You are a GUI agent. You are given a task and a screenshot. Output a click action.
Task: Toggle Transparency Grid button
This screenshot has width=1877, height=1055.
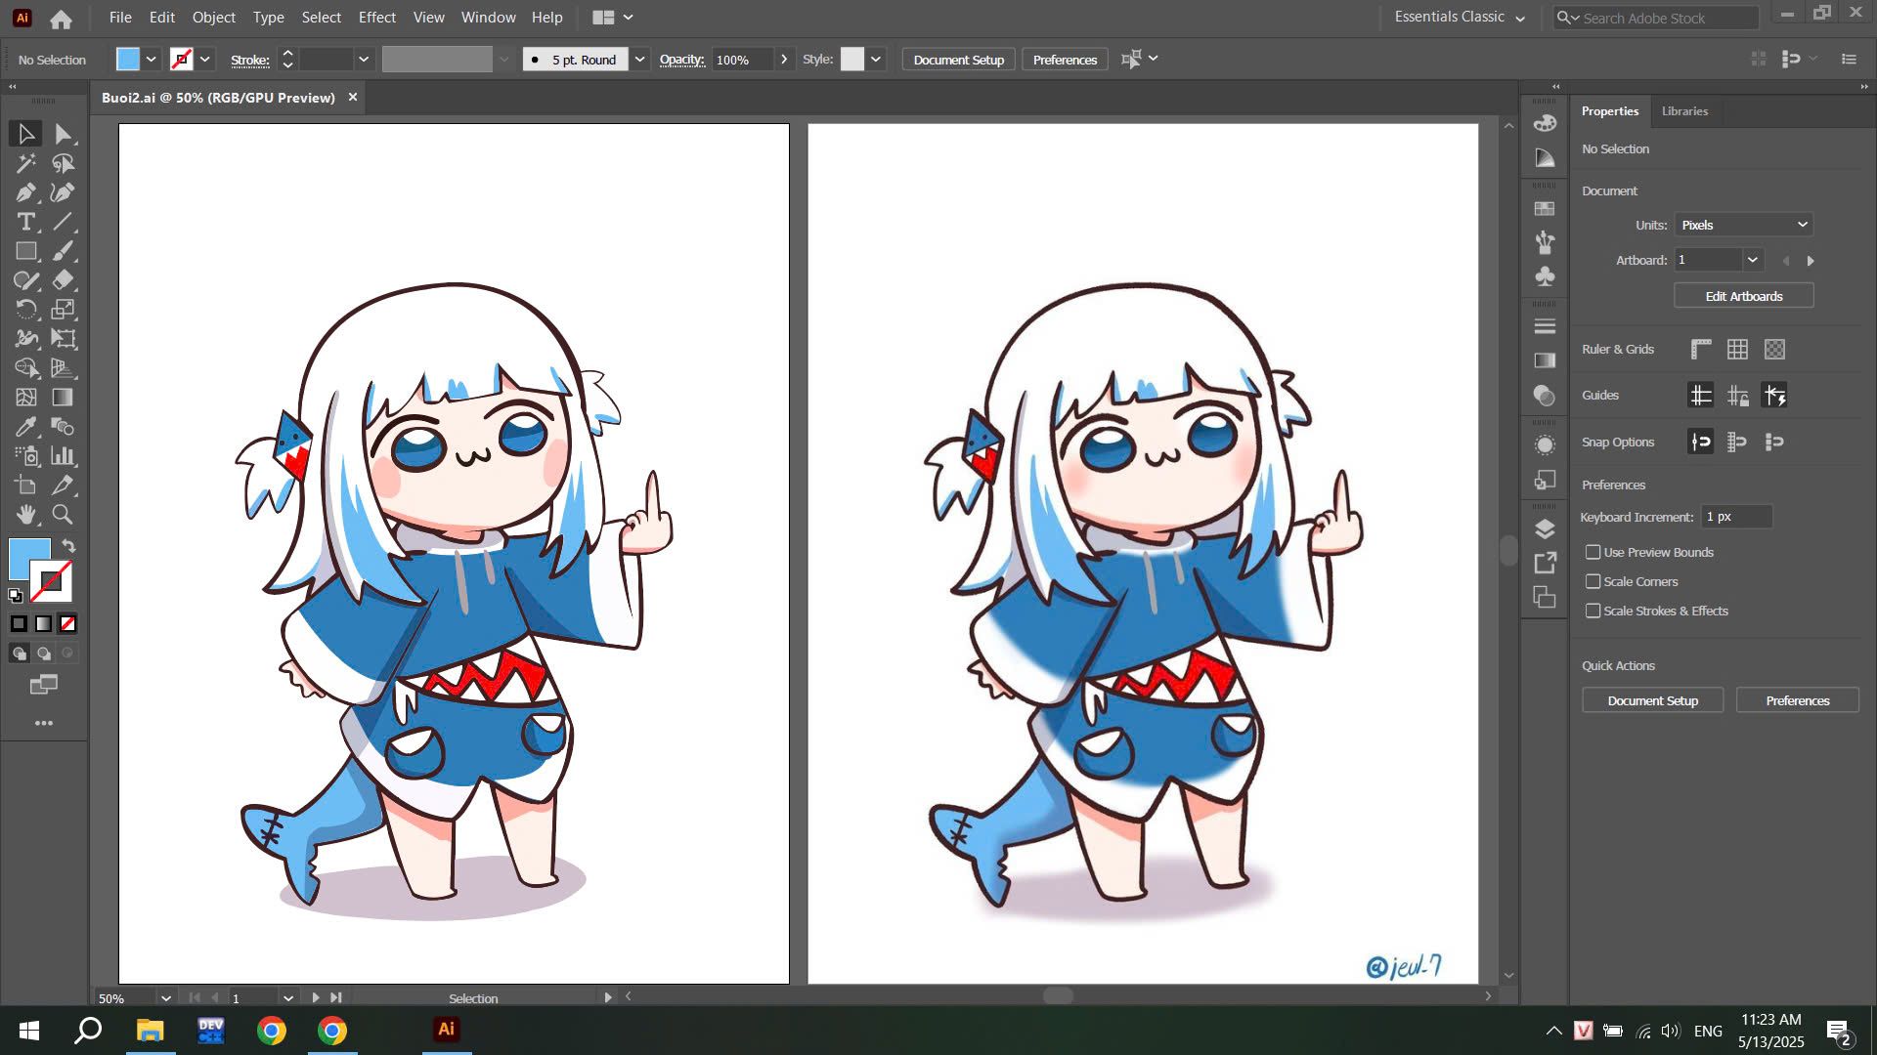click(1774, 349)
